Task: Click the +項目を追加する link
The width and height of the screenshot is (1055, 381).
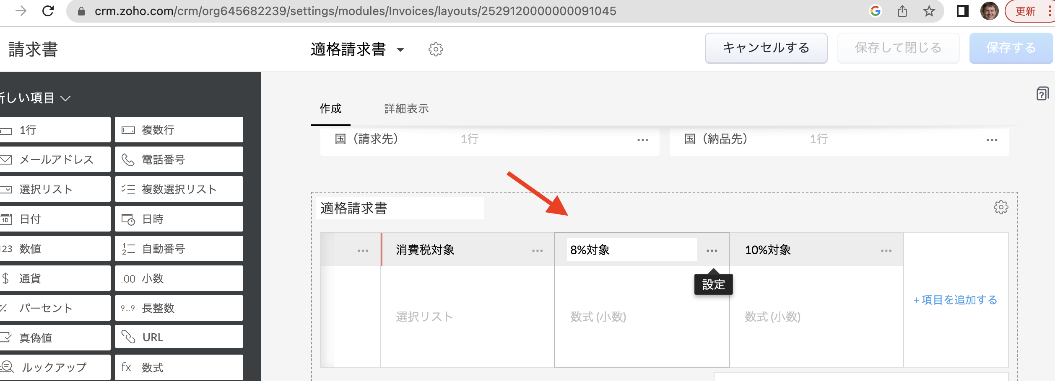Action: [x=955, y=300]
